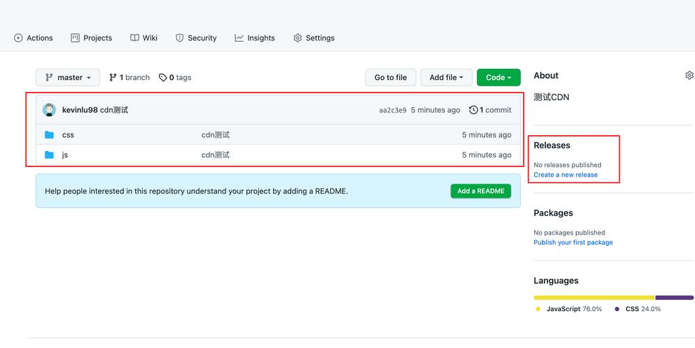Open repository Settings tab

314,38
